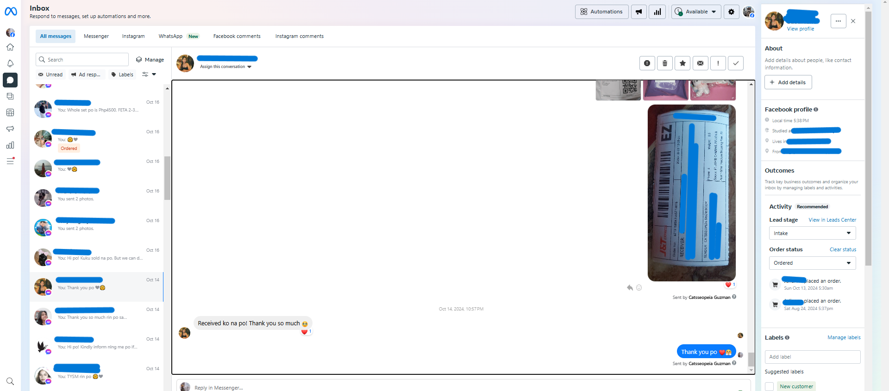Switch to Instagram comments tab
Viewport: 889px width, 391px height.
tap(300, 36)
